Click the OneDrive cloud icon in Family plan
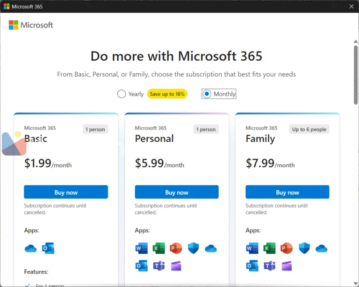 (322, 248)
